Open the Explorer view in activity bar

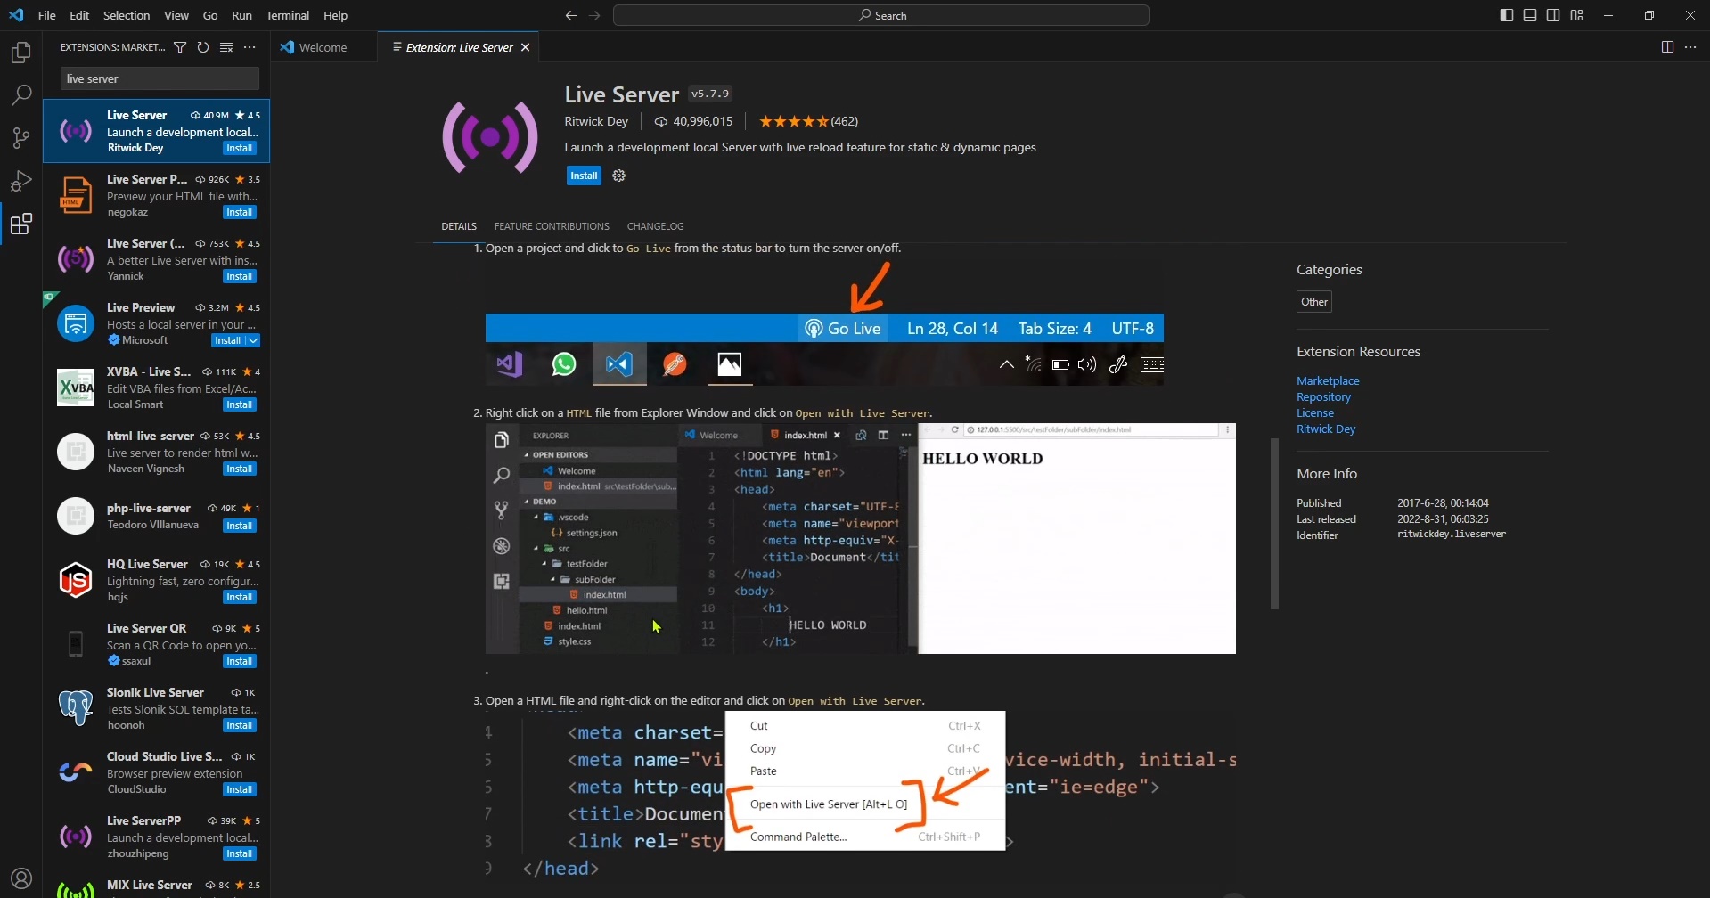[x=21, y=53]
